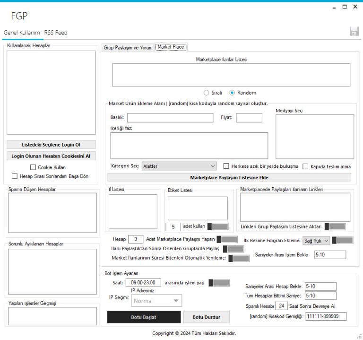363x340 pixels.
Task: Enable the Cookie Kullan checkbox
Action: pos(33,167)
